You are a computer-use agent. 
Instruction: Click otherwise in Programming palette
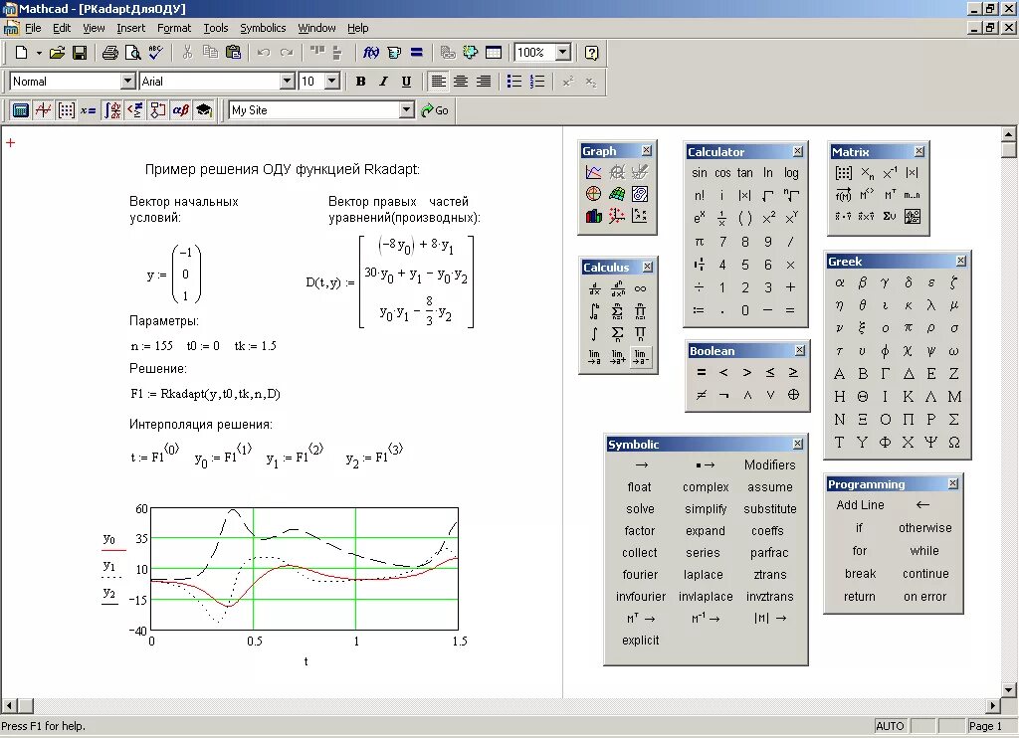click(924, 528)
